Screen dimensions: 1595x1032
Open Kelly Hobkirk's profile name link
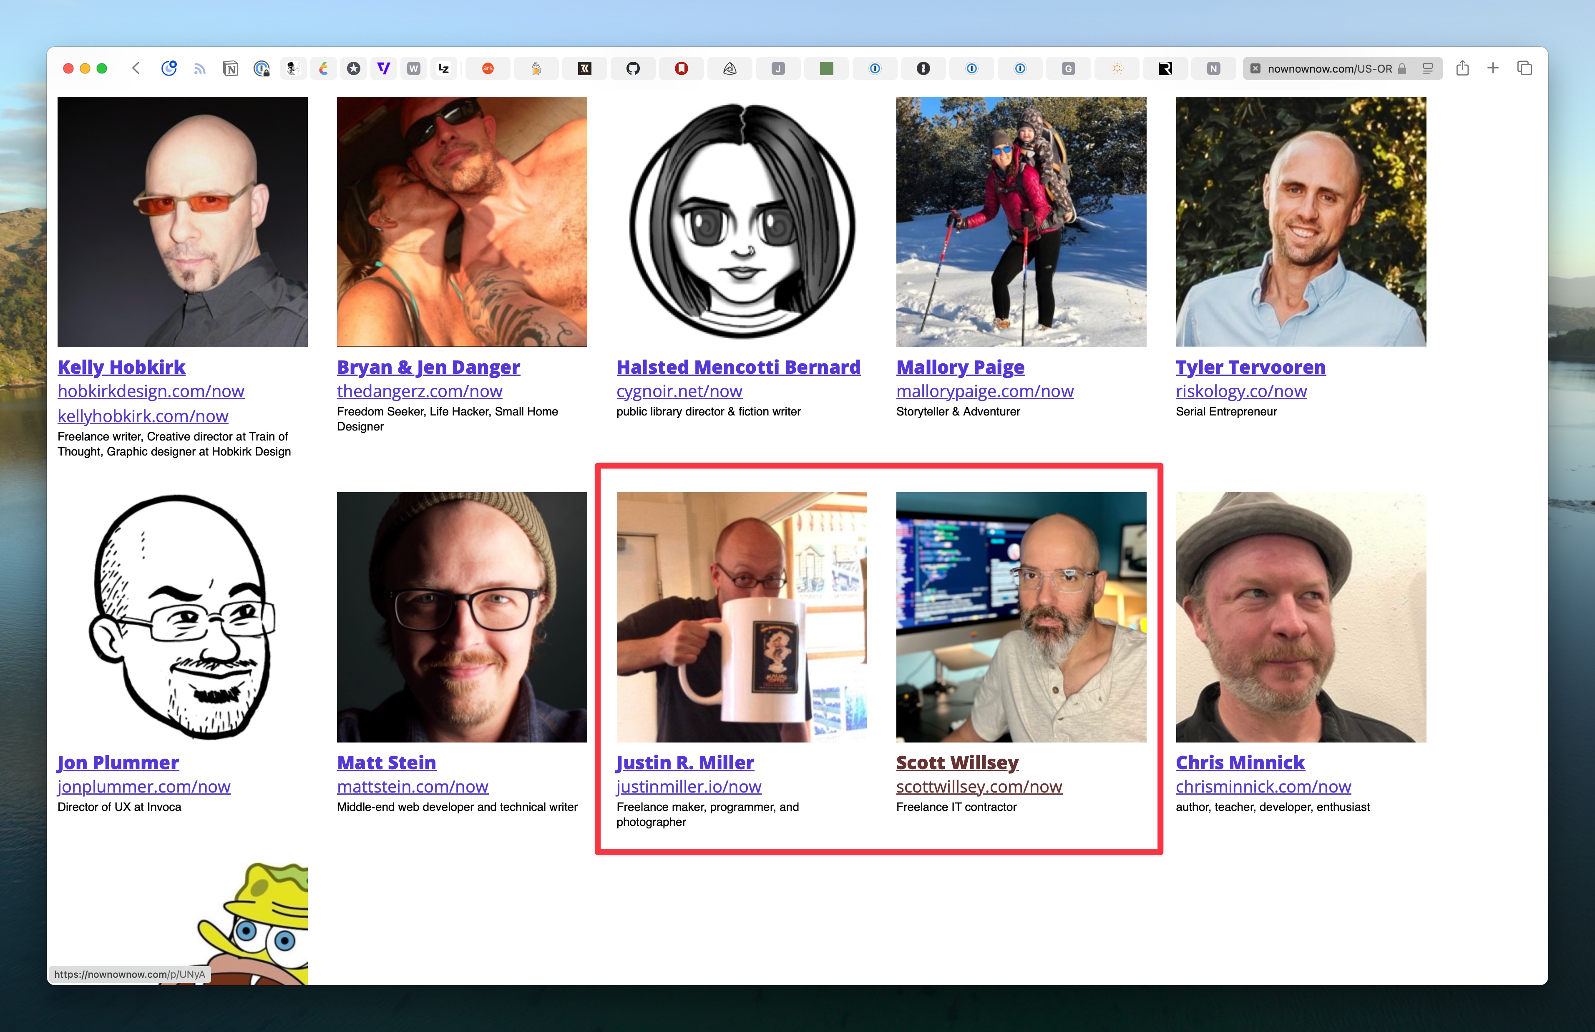point(121,367)
